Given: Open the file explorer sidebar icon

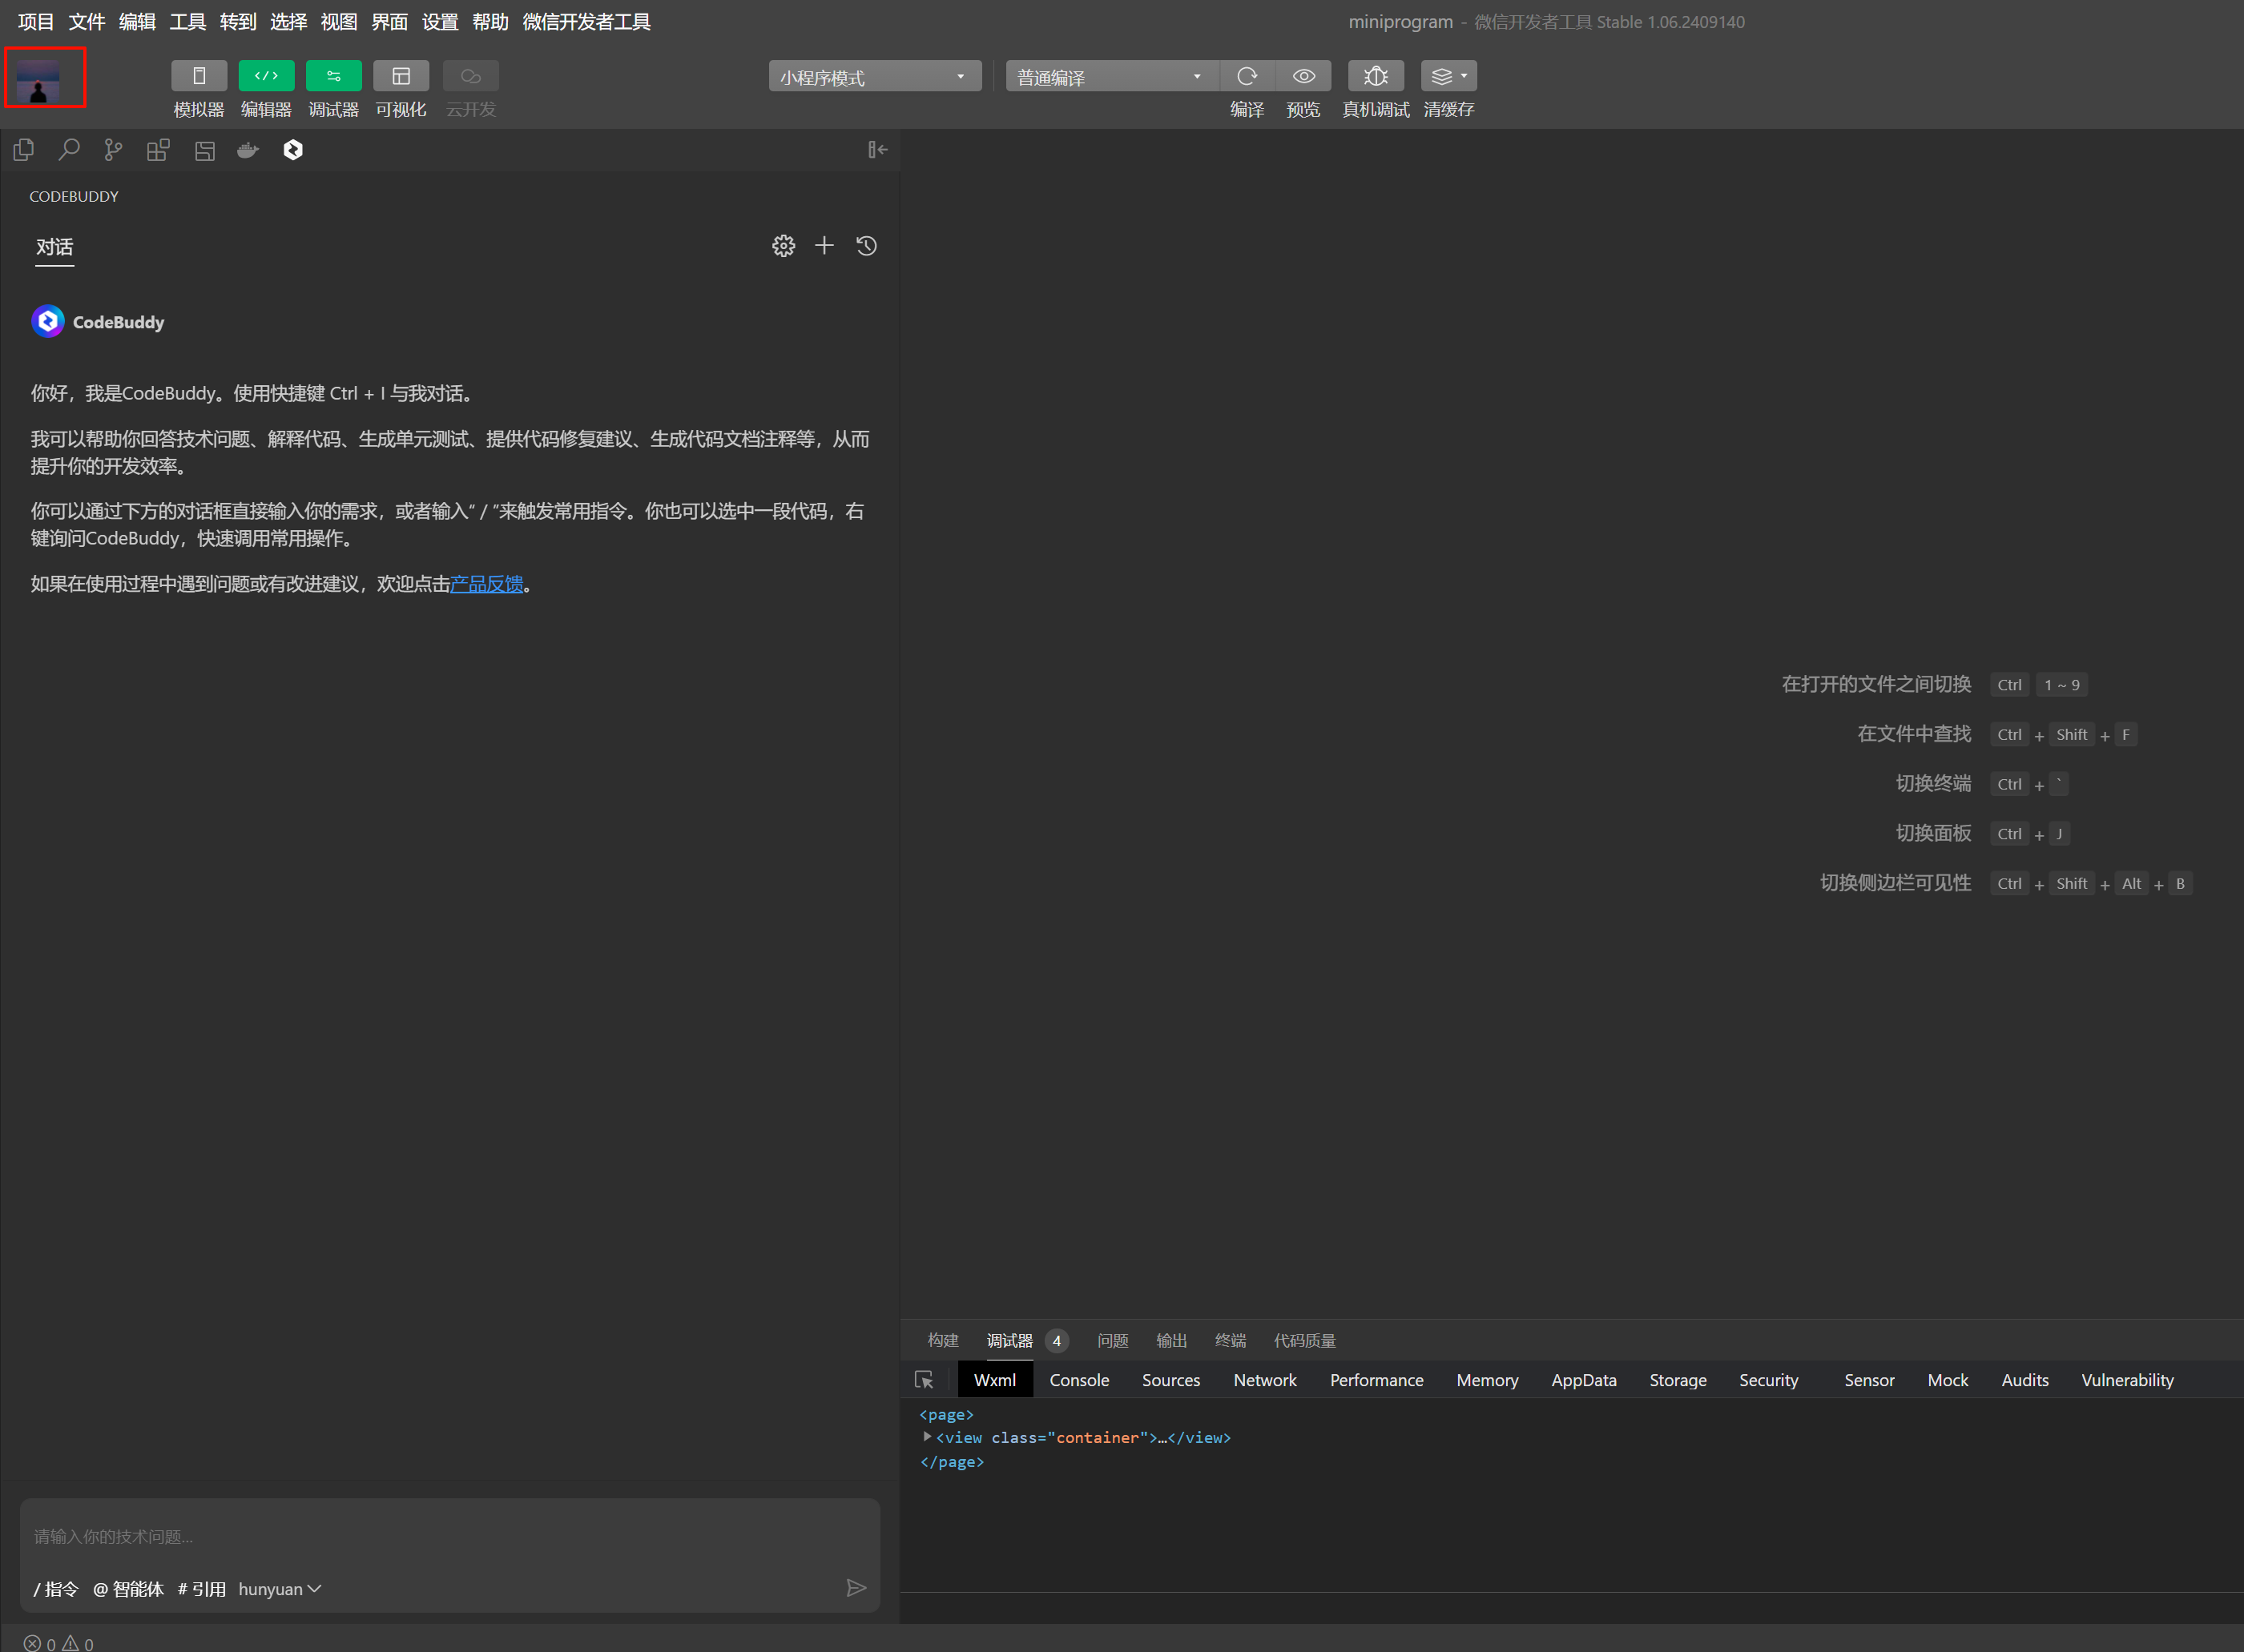Looking at the screenshot, I should click(24, 150).
